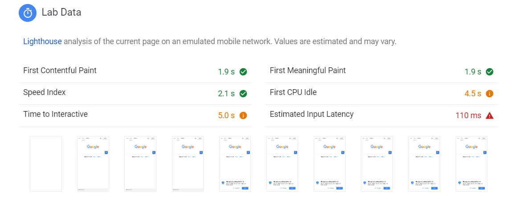
Task: Select the blank first filmstrip thumbnail
Action: (46, 164)
